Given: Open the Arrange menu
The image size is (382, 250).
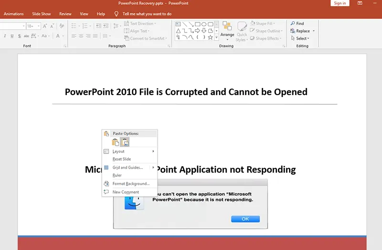Looking at the screenshot, I should coord(227,31).
